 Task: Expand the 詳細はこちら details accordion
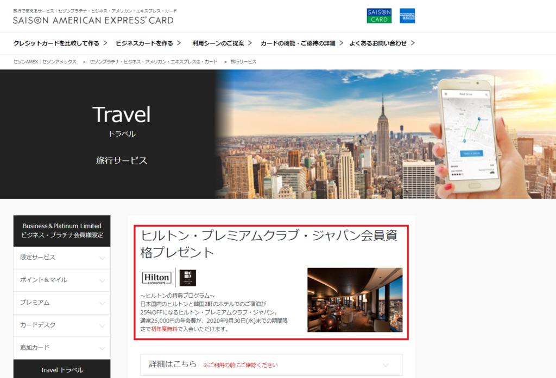[271, 365]
